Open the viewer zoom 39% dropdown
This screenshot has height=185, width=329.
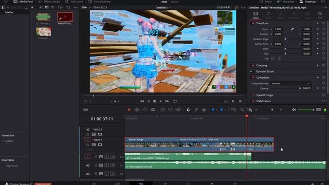tap(86, 7)
